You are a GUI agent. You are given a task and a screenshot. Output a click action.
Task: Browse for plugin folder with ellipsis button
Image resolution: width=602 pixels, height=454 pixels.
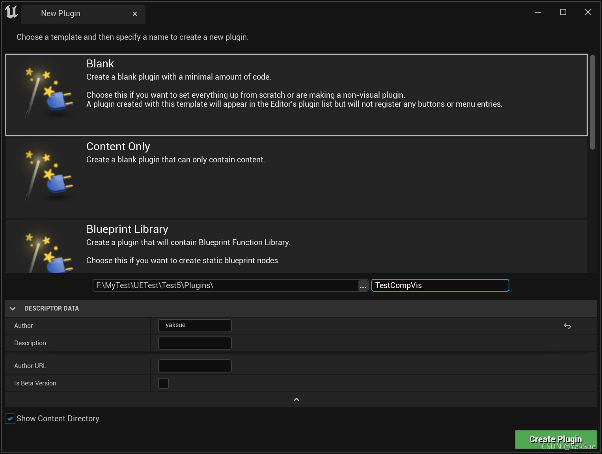tap(363, 285)
